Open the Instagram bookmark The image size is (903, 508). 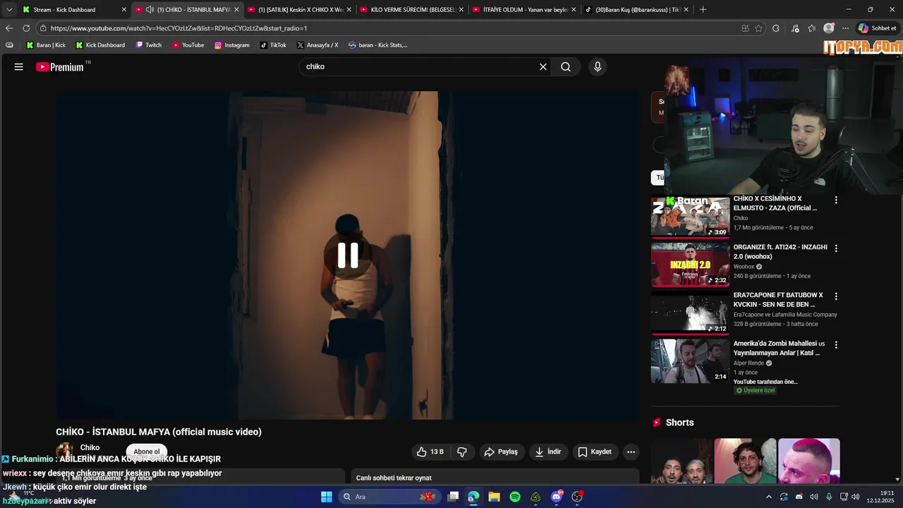pyautogui.click(x=232, y=45)
